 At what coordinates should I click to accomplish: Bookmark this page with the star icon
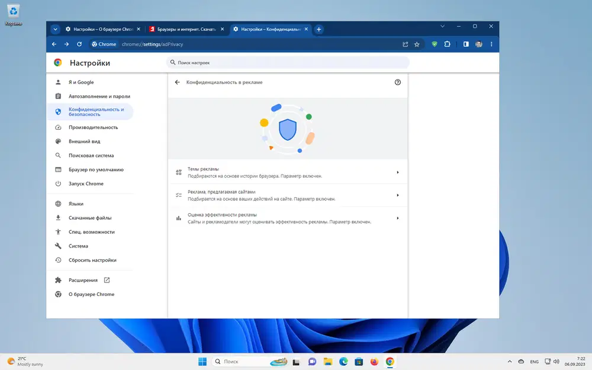click(417, 44)
